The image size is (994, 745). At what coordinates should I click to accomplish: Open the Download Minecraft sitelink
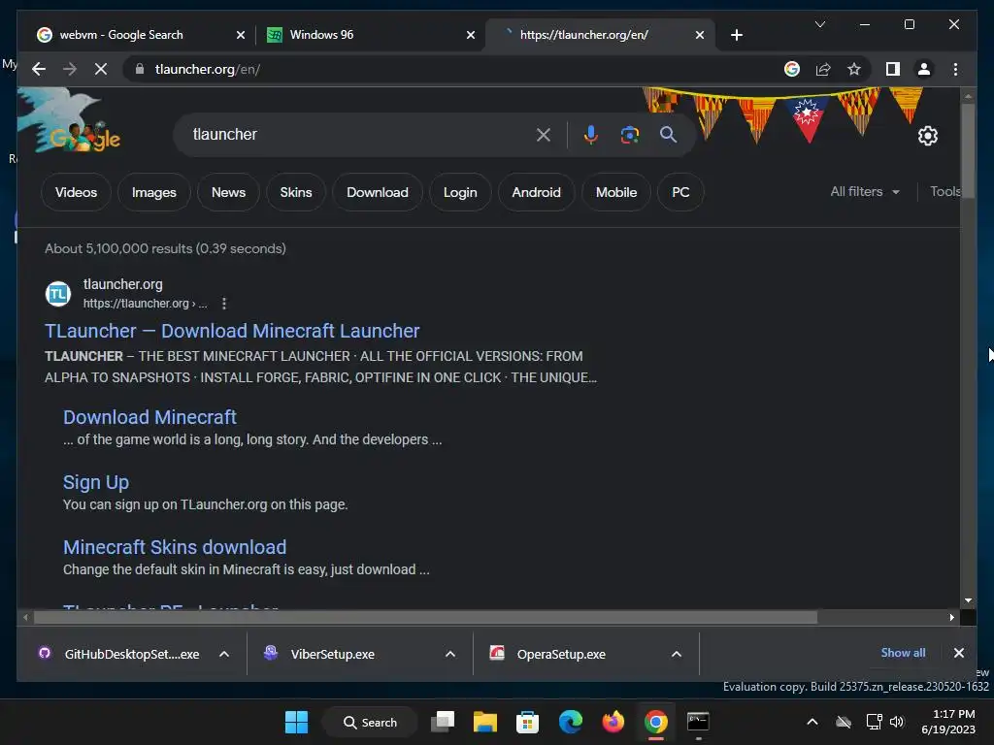(x=149, y=417)
